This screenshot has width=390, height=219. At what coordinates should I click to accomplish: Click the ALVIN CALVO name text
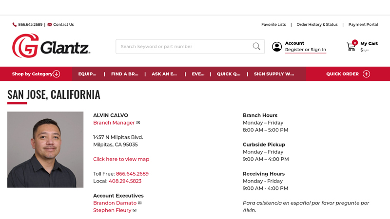(111, 115)
